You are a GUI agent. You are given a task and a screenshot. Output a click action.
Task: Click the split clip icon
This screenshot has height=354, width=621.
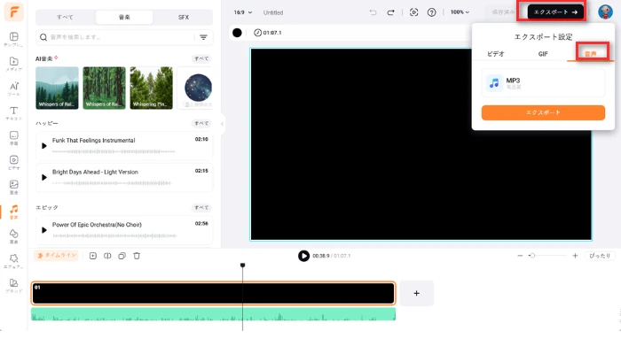tap(107, 256)
